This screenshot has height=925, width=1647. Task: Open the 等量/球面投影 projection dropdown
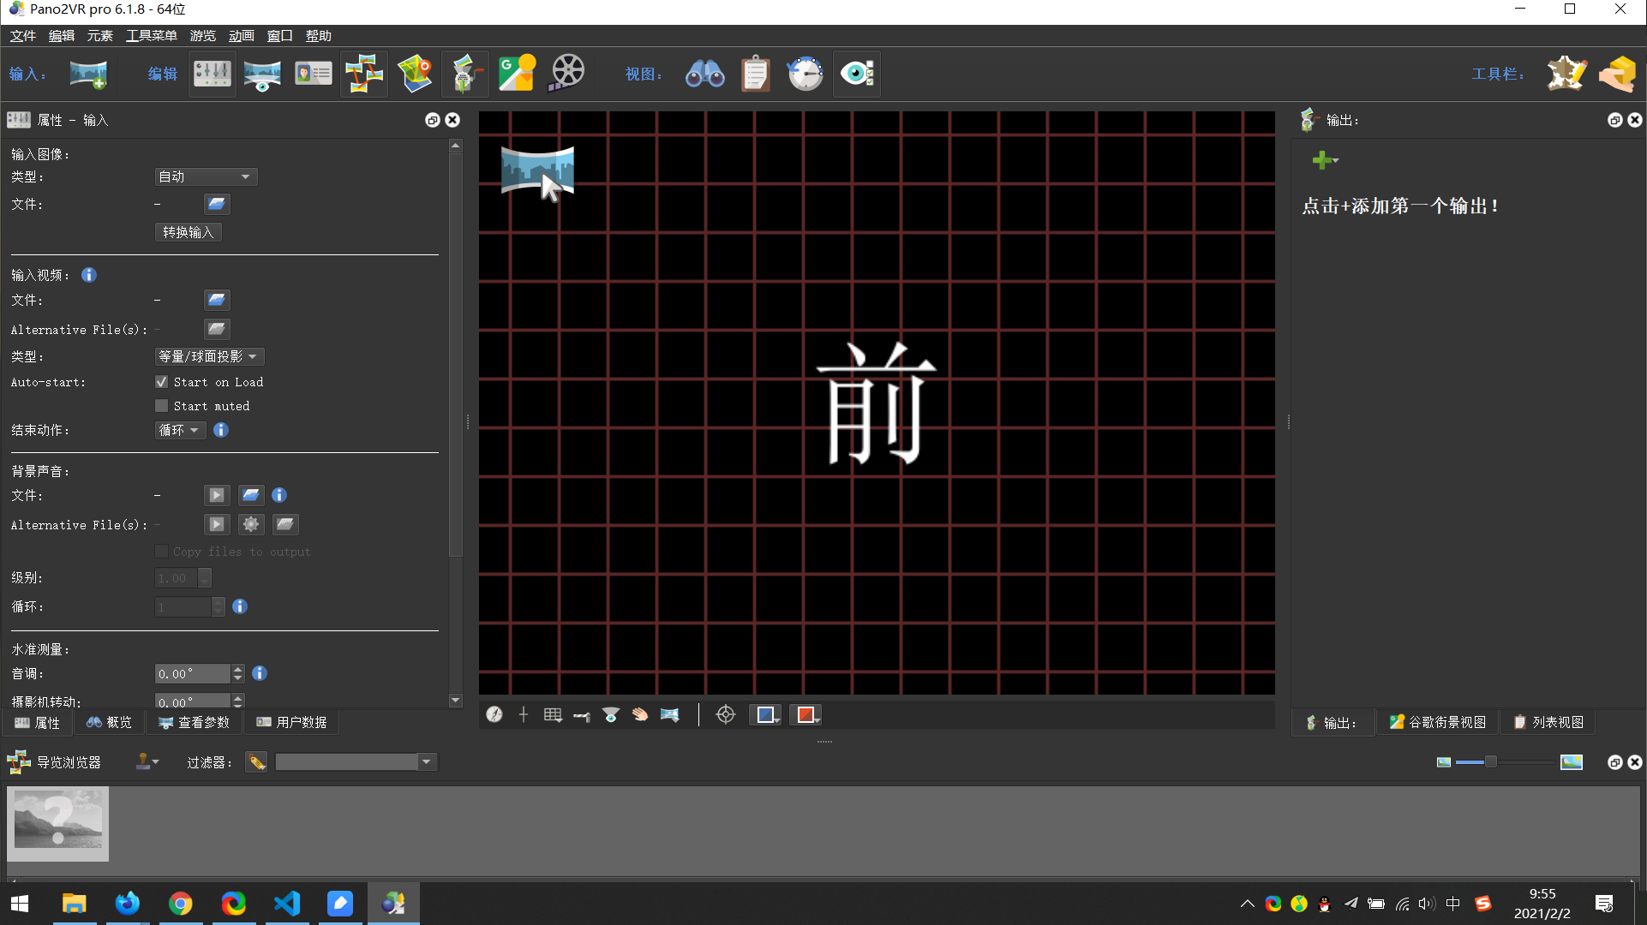[209, 356]
